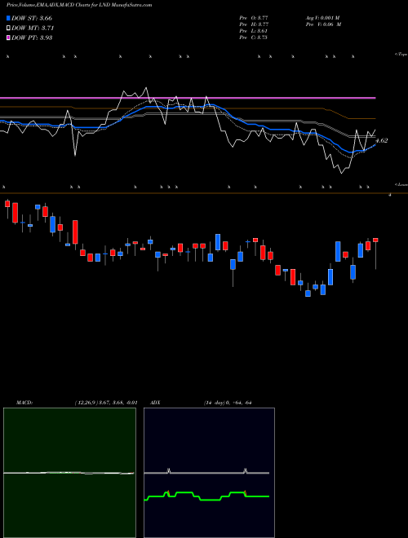Click the horizontal magenta DOW PT line
The width and height of the screenshot is (408, 538).
[x=188, y=98]
